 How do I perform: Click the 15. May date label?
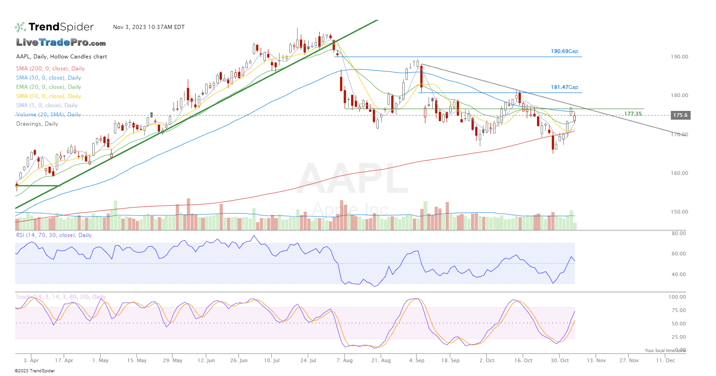coord(137,360)
